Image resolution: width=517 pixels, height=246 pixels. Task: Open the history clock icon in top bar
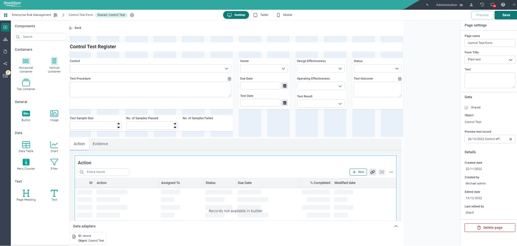(482, 5)
